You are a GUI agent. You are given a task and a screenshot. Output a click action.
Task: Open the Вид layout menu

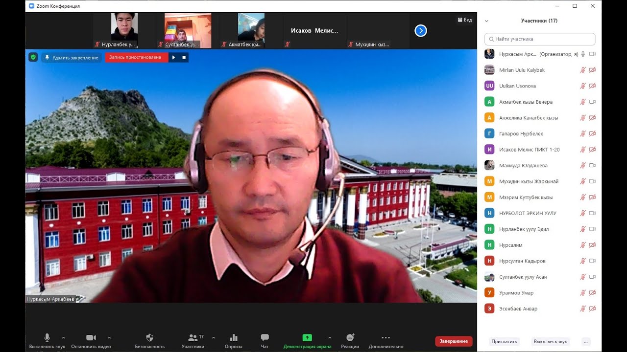click(465, 20)
